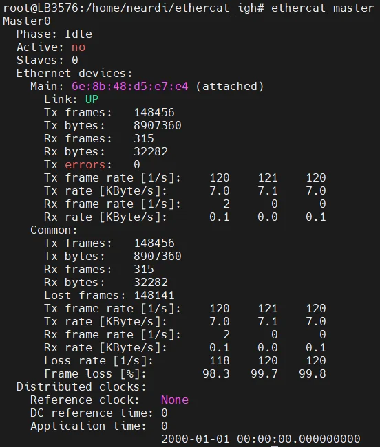Click the Loss rate value 118

tap(220, 360)
